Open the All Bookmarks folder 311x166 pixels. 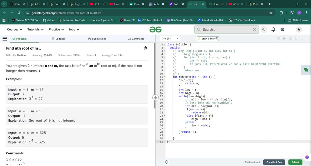click(298, 20)
